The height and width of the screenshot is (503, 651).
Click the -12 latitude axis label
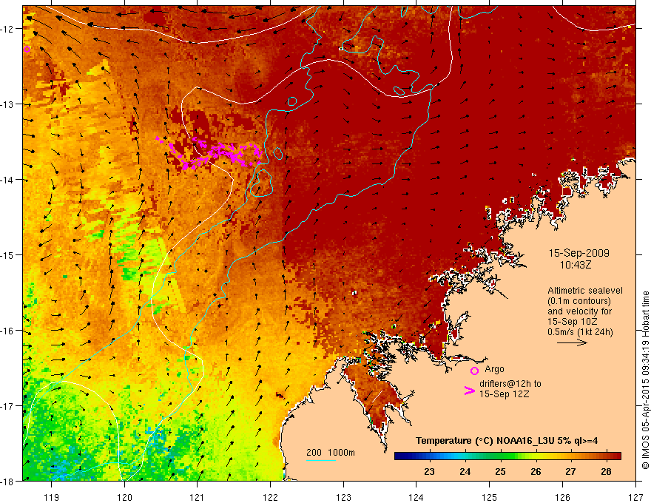click(7, 29)
